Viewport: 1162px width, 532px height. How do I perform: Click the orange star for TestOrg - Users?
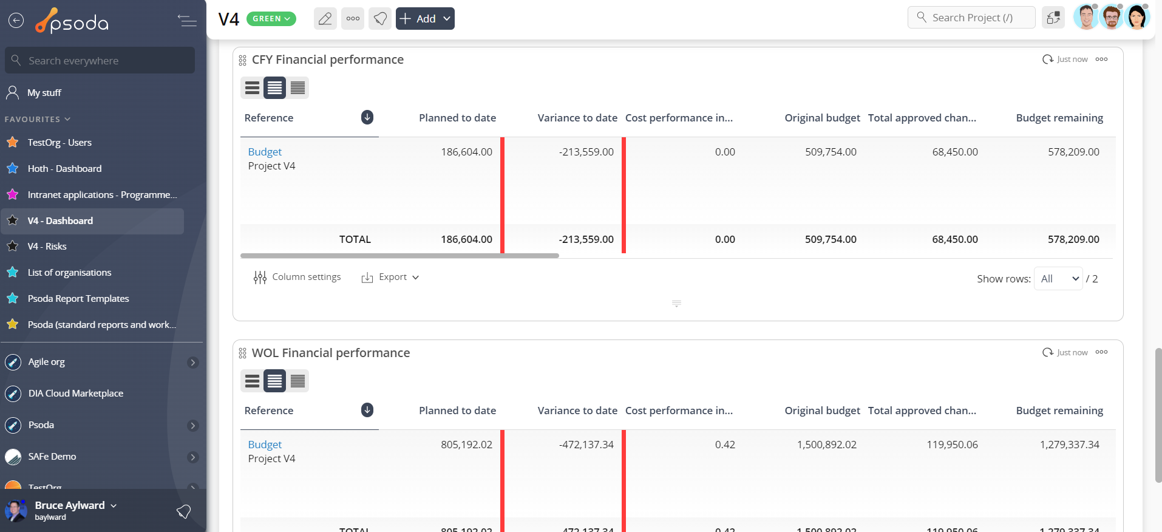(x=12, y=142)
